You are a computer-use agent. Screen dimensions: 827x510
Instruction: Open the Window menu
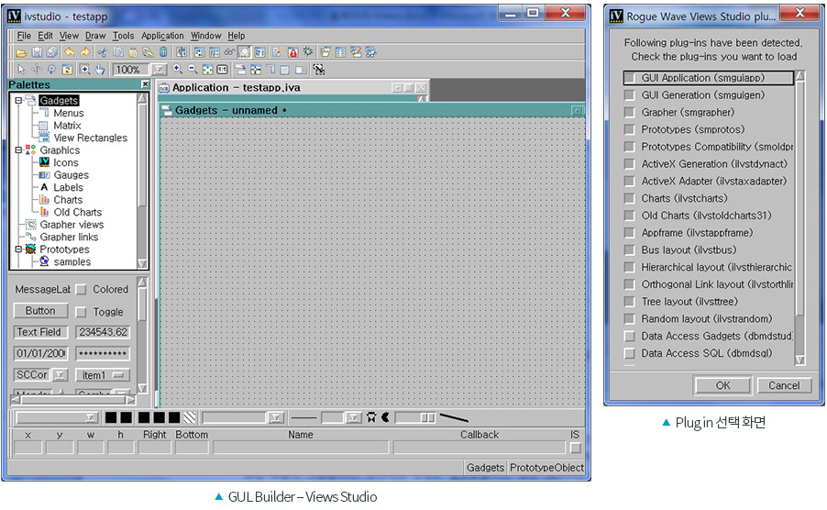point(205,36)
